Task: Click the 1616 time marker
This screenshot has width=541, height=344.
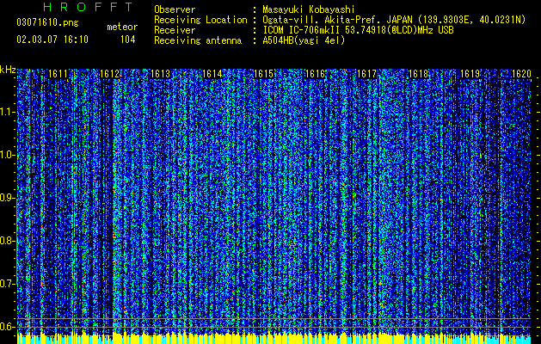Action: click(x=316, y=74)
